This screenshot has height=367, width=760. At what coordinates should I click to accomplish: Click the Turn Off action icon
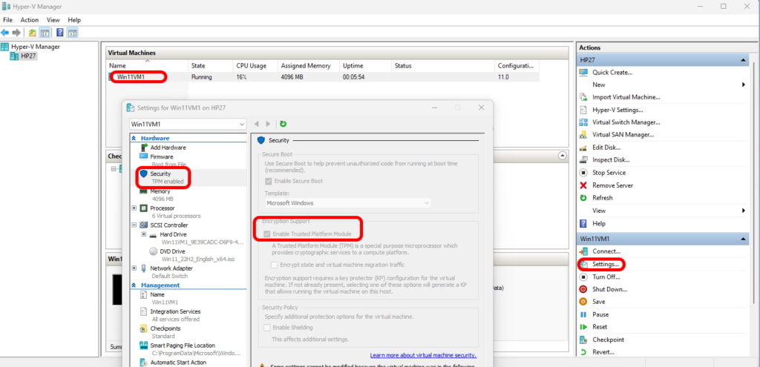coord(583,277)
